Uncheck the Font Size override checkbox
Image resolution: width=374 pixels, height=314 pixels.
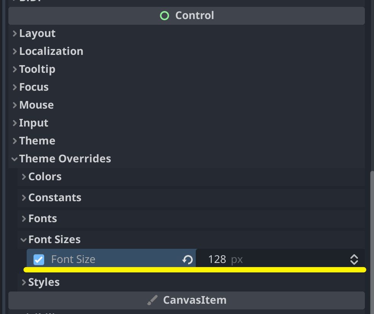pos(39,260)
